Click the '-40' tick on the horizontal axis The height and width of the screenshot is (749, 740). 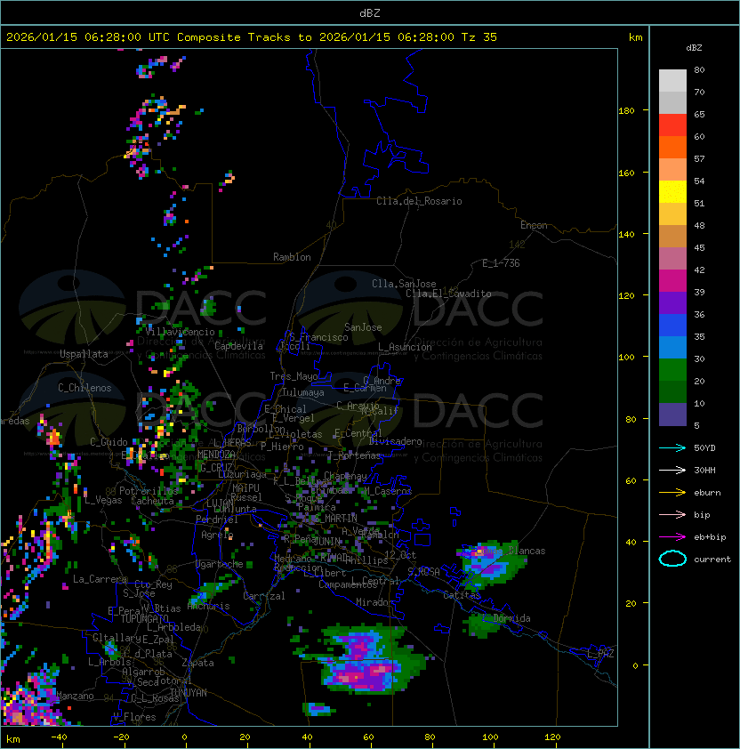point(60,737)
